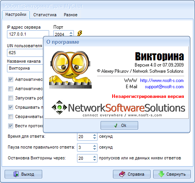Switch to the Настройки tab

[16, 15]
